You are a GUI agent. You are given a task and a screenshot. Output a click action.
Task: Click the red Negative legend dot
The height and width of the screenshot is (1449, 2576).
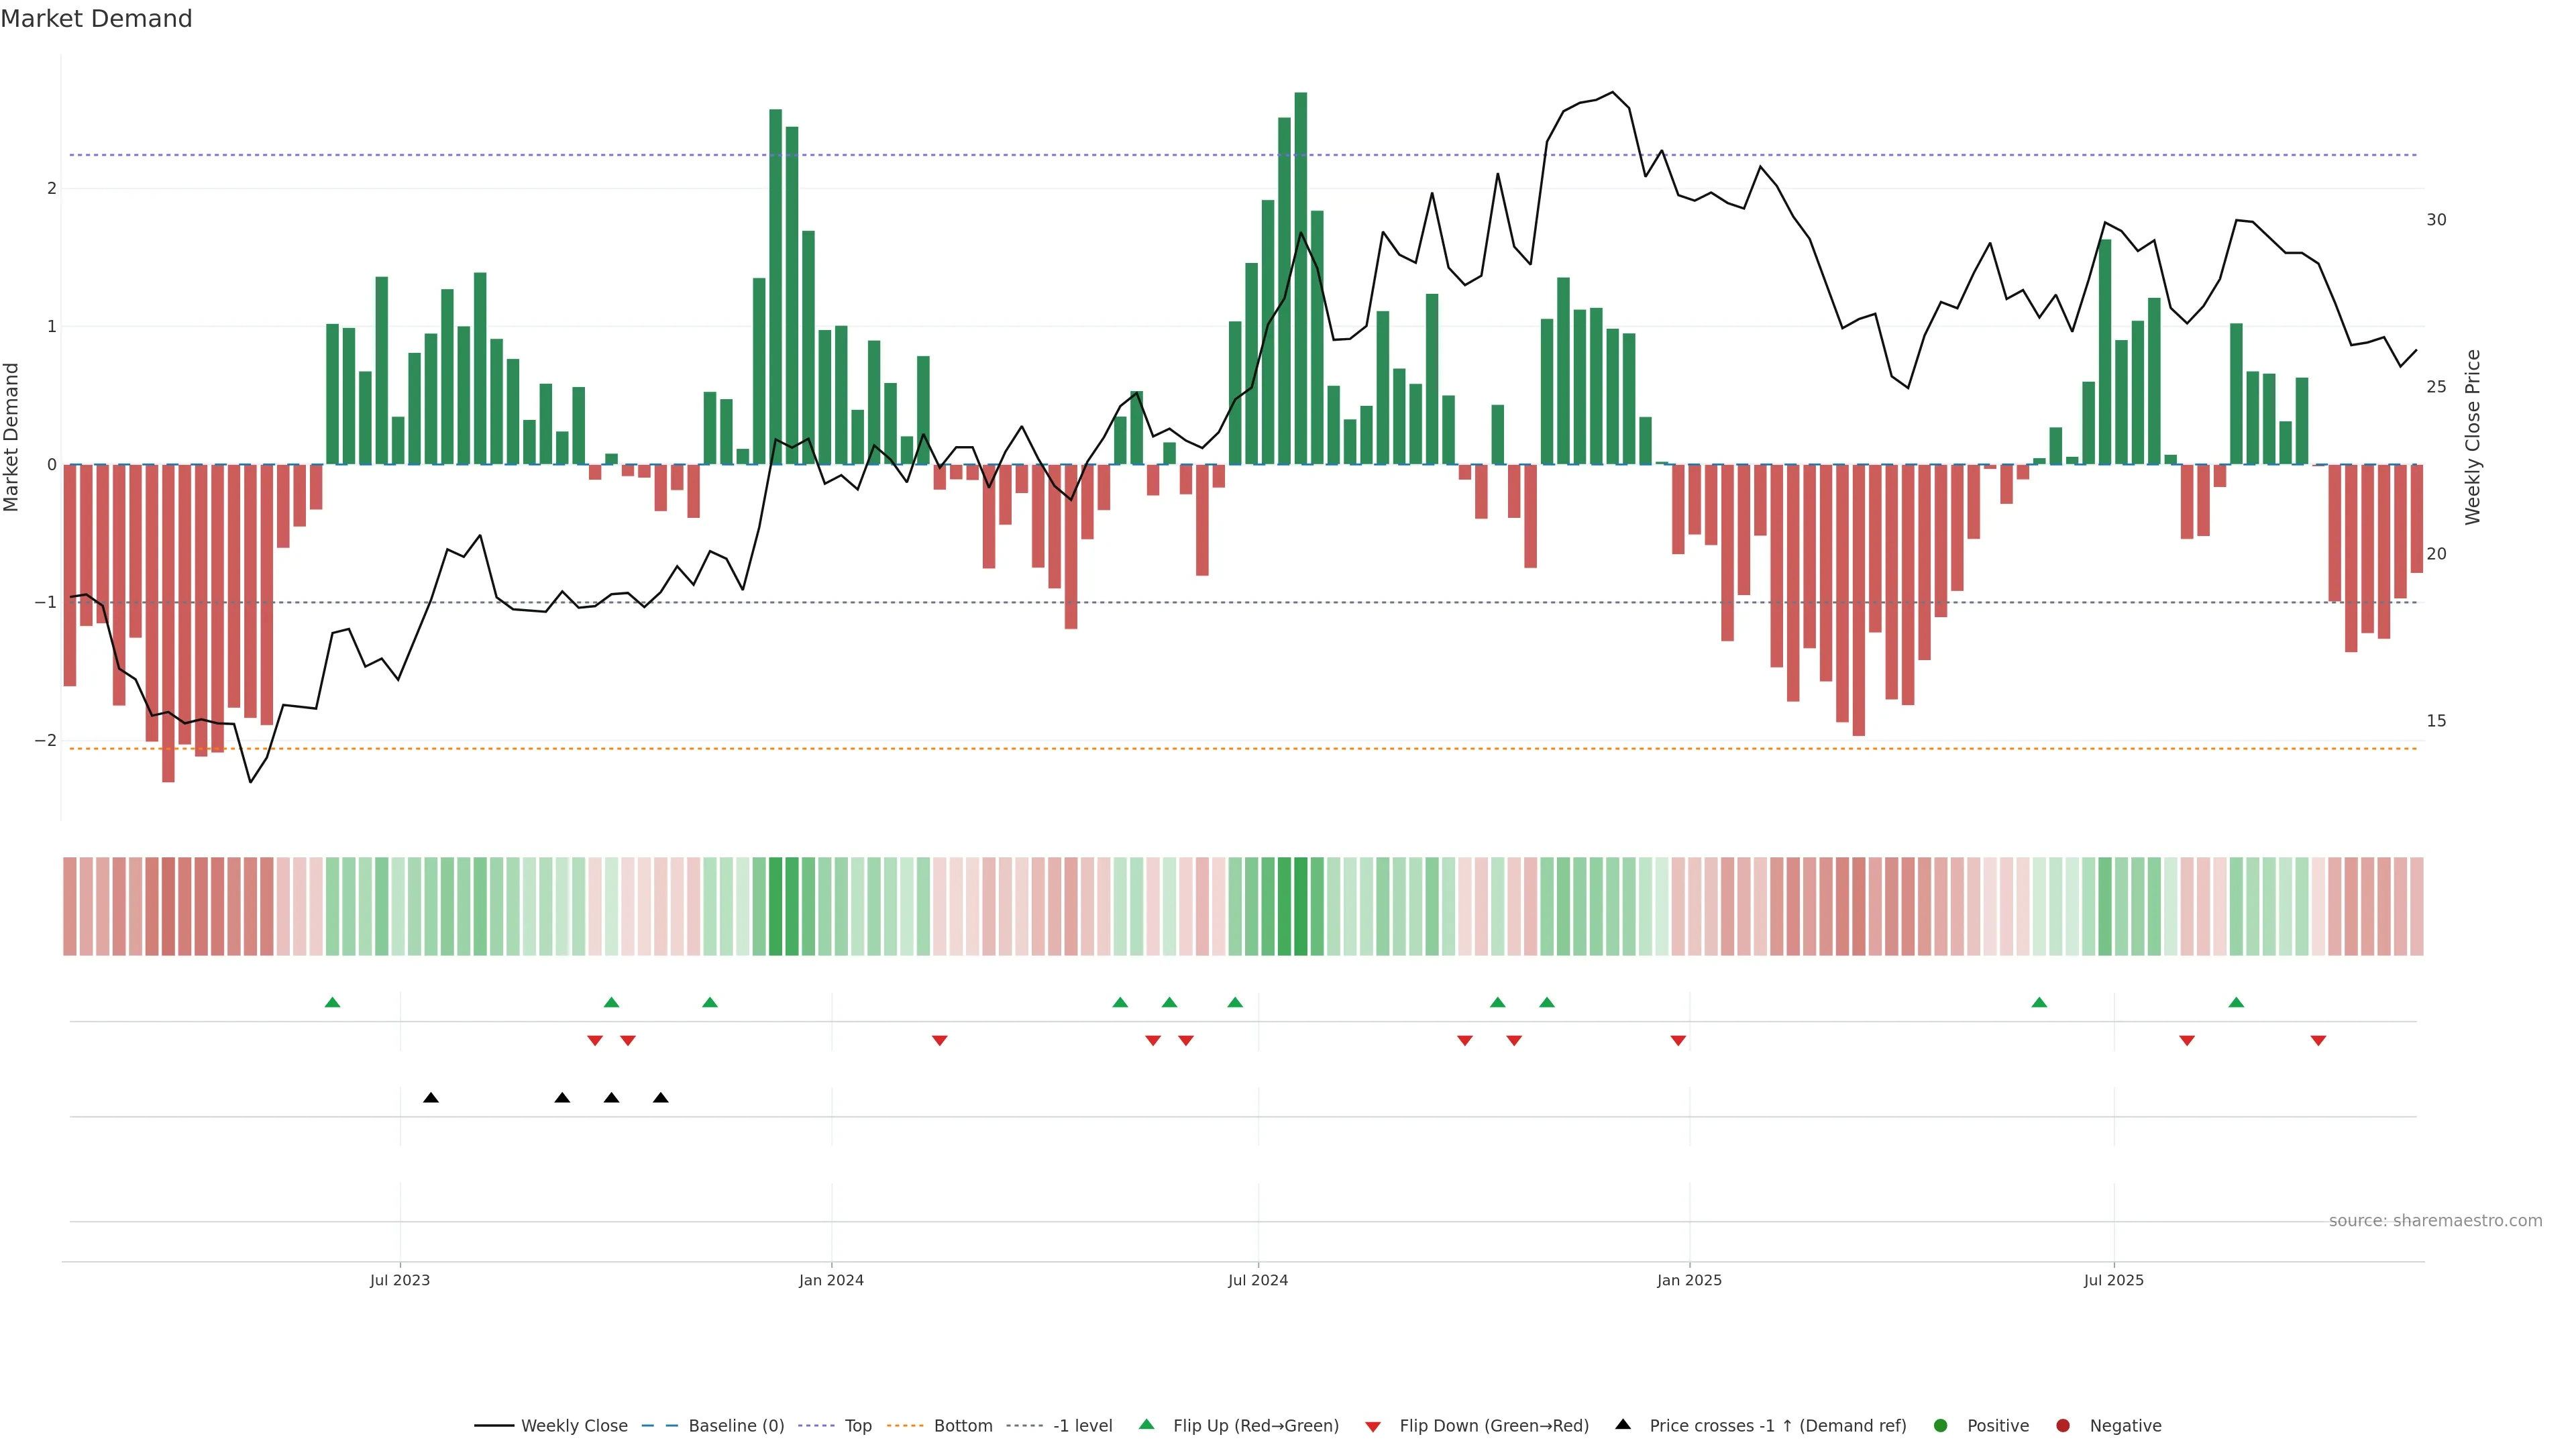tap(2063, 1425)
